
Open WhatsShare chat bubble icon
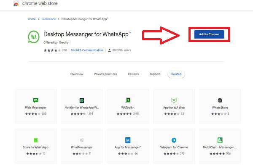[220, 100]
